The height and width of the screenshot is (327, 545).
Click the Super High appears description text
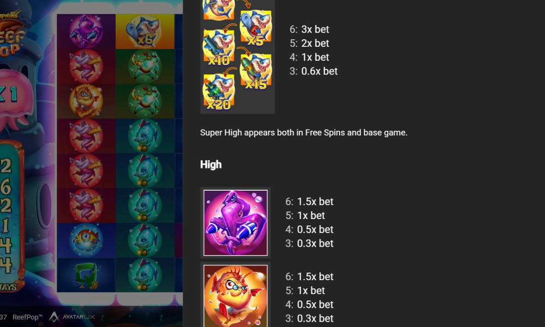(304, 132)
